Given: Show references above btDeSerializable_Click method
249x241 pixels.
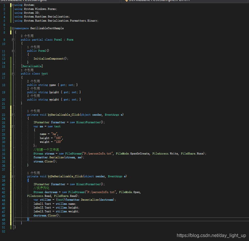Looking at the screenshot, I should coord(33,173).
